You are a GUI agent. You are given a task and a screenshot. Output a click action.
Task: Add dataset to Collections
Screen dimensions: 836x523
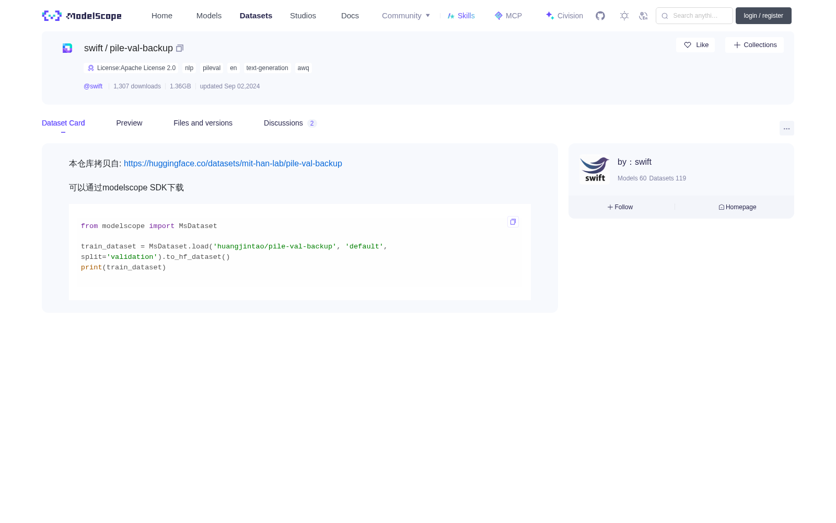(x=754, y=45)
